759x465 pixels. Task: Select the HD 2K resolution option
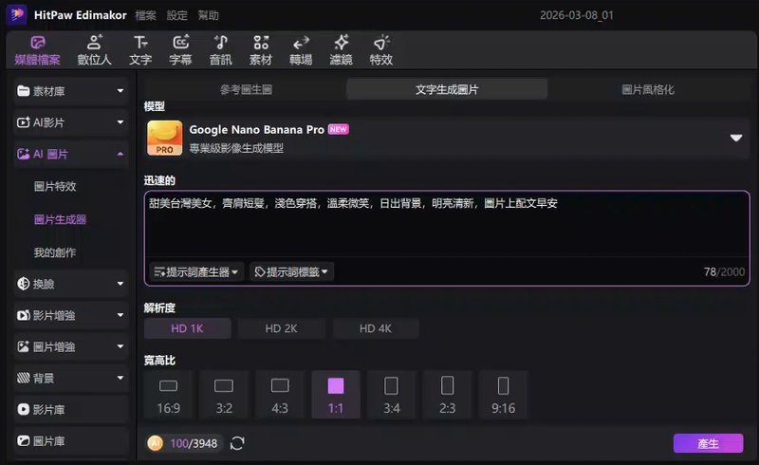click(x=281, y=328)
